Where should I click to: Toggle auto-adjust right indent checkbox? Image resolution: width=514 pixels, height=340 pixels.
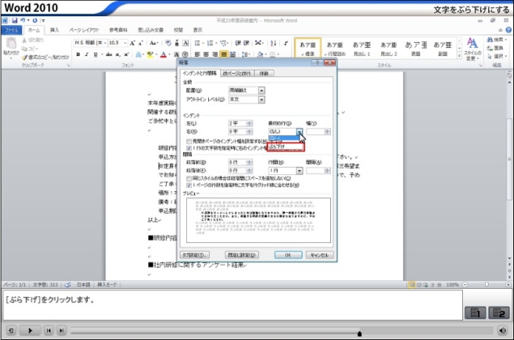click(x=189, y=148)
